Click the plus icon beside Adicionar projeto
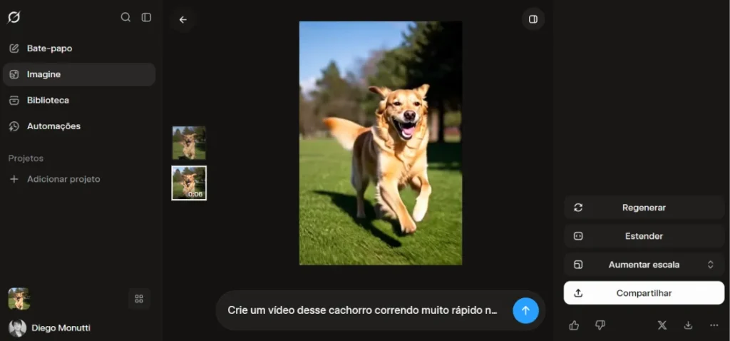730x341 pixels. (14, 179)
